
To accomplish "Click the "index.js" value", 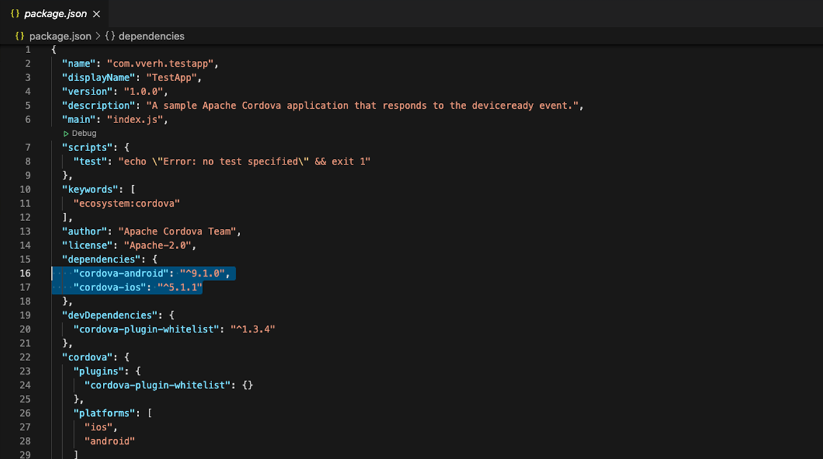I will pyautogui.click(x=134, y=120).
